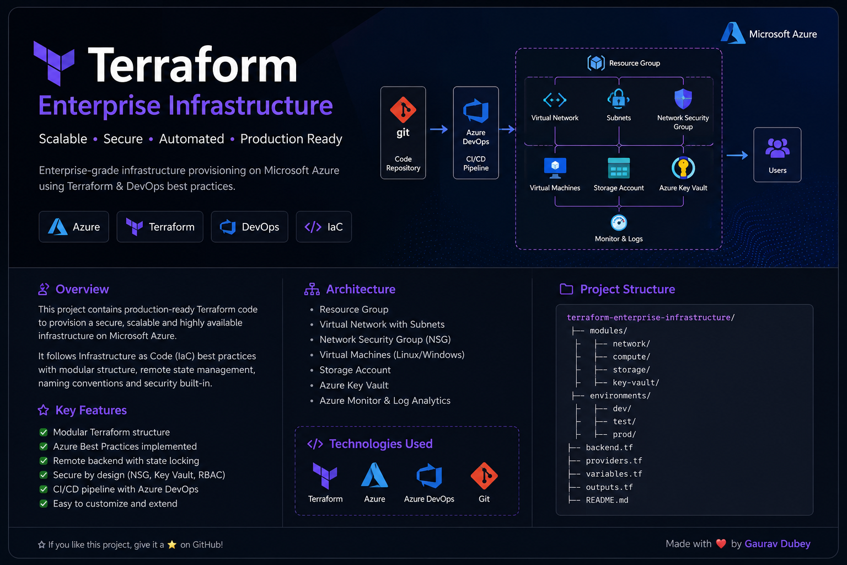
Task: Click the checkmark beside Secure by design
Action: click(x=43, y=475)
